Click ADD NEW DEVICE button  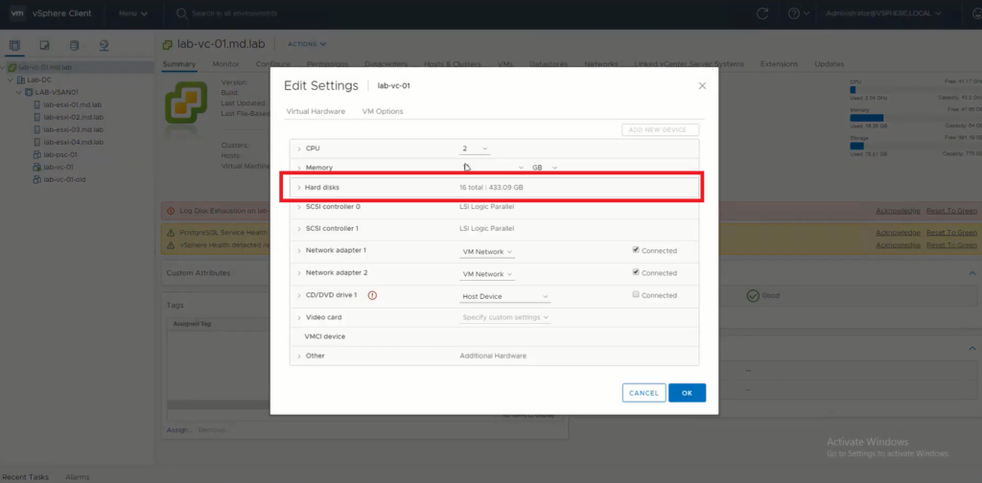point(660,130)
